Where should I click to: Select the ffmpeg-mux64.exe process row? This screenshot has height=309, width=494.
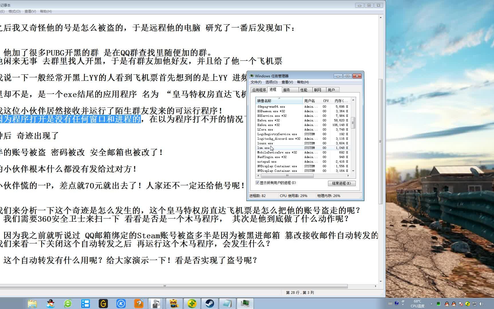click(x=303, y=107)
